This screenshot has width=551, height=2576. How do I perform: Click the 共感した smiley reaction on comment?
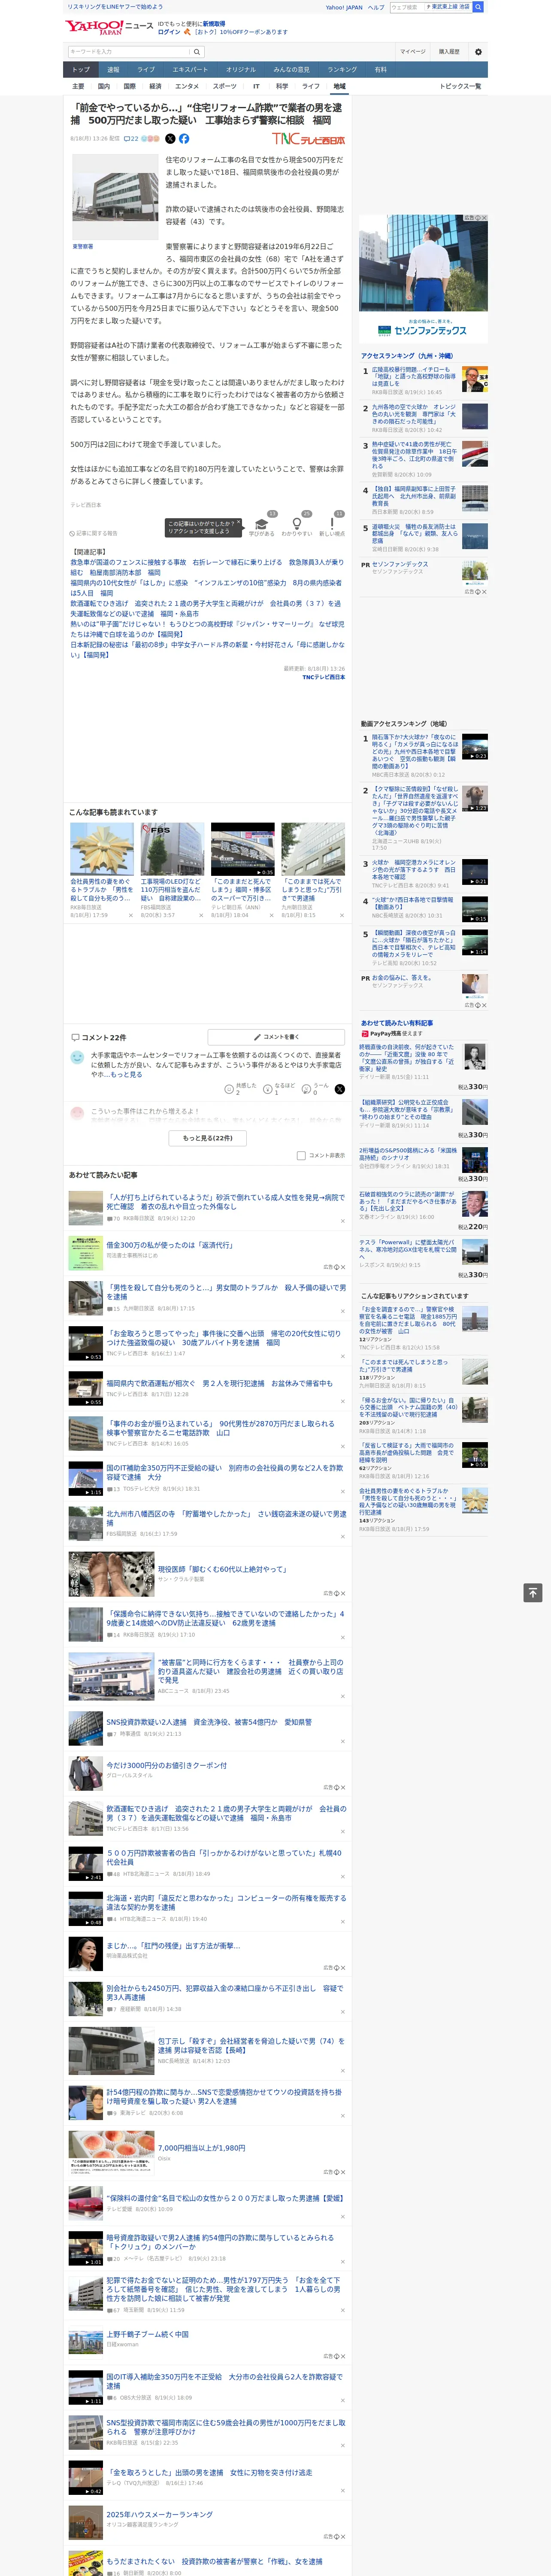pos(230,1088)
